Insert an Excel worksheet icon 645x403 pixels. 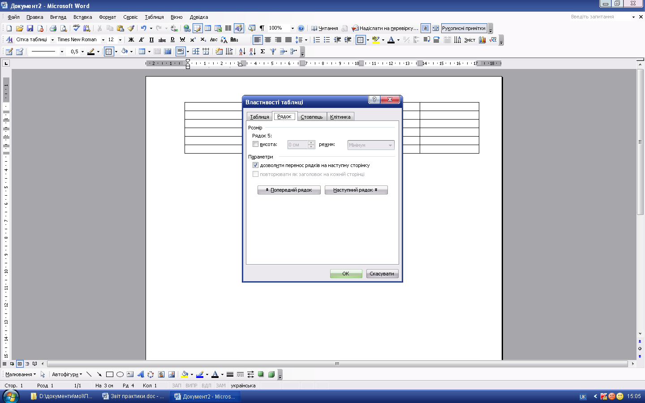coord(218,28)
